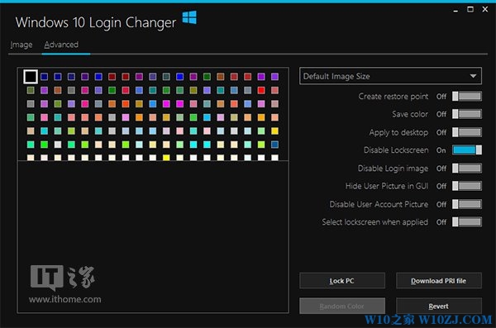Toggle Hide User Picture in GUI switch
Image resolution: width=496 pixels, height=328 pixels.
click(467, 186)
